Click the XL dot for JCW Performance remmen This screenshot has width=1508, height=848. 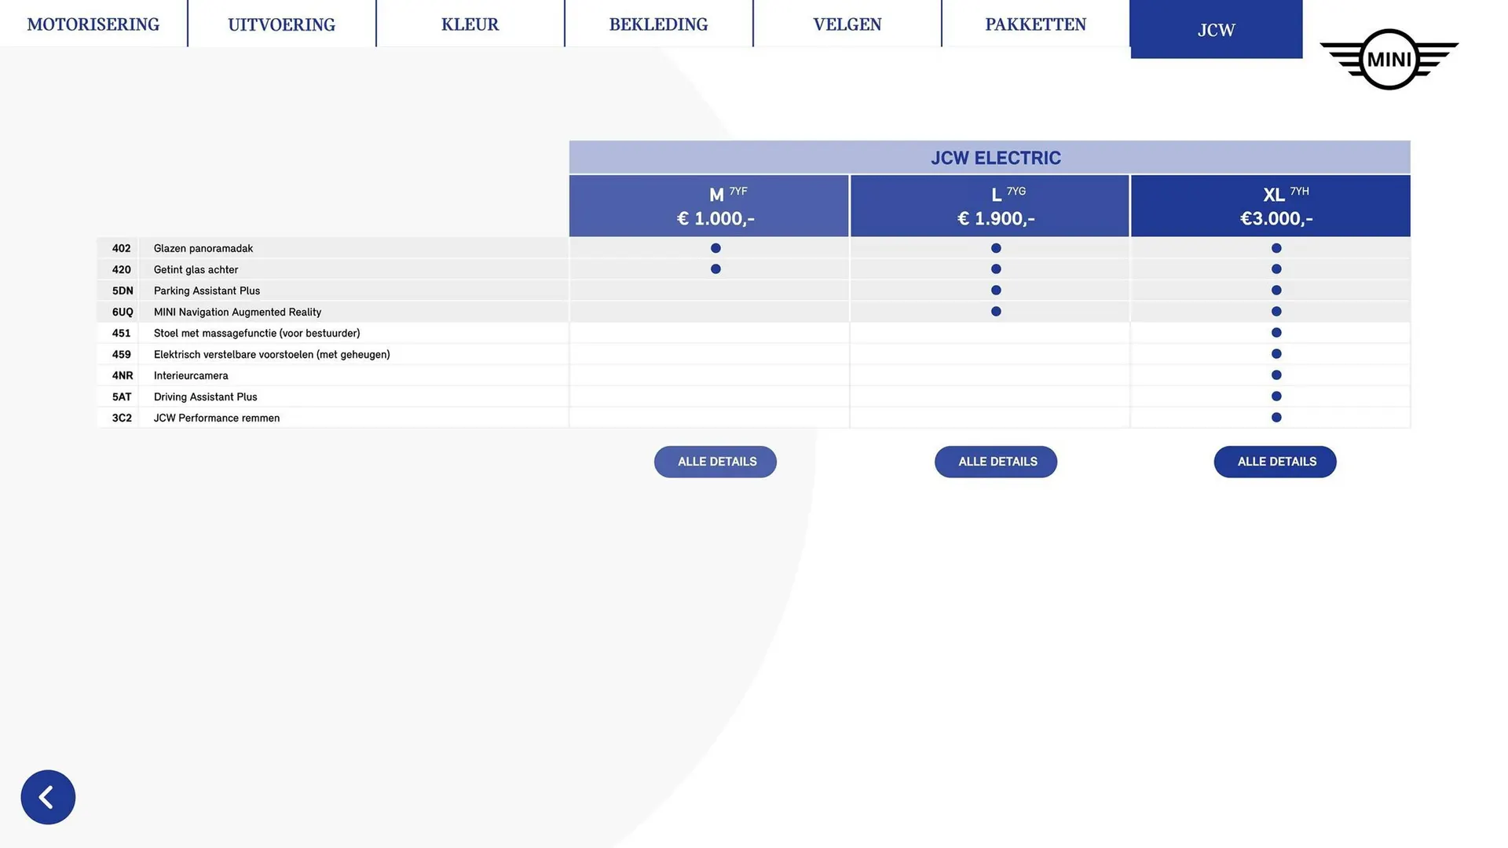pos(1276,418)
